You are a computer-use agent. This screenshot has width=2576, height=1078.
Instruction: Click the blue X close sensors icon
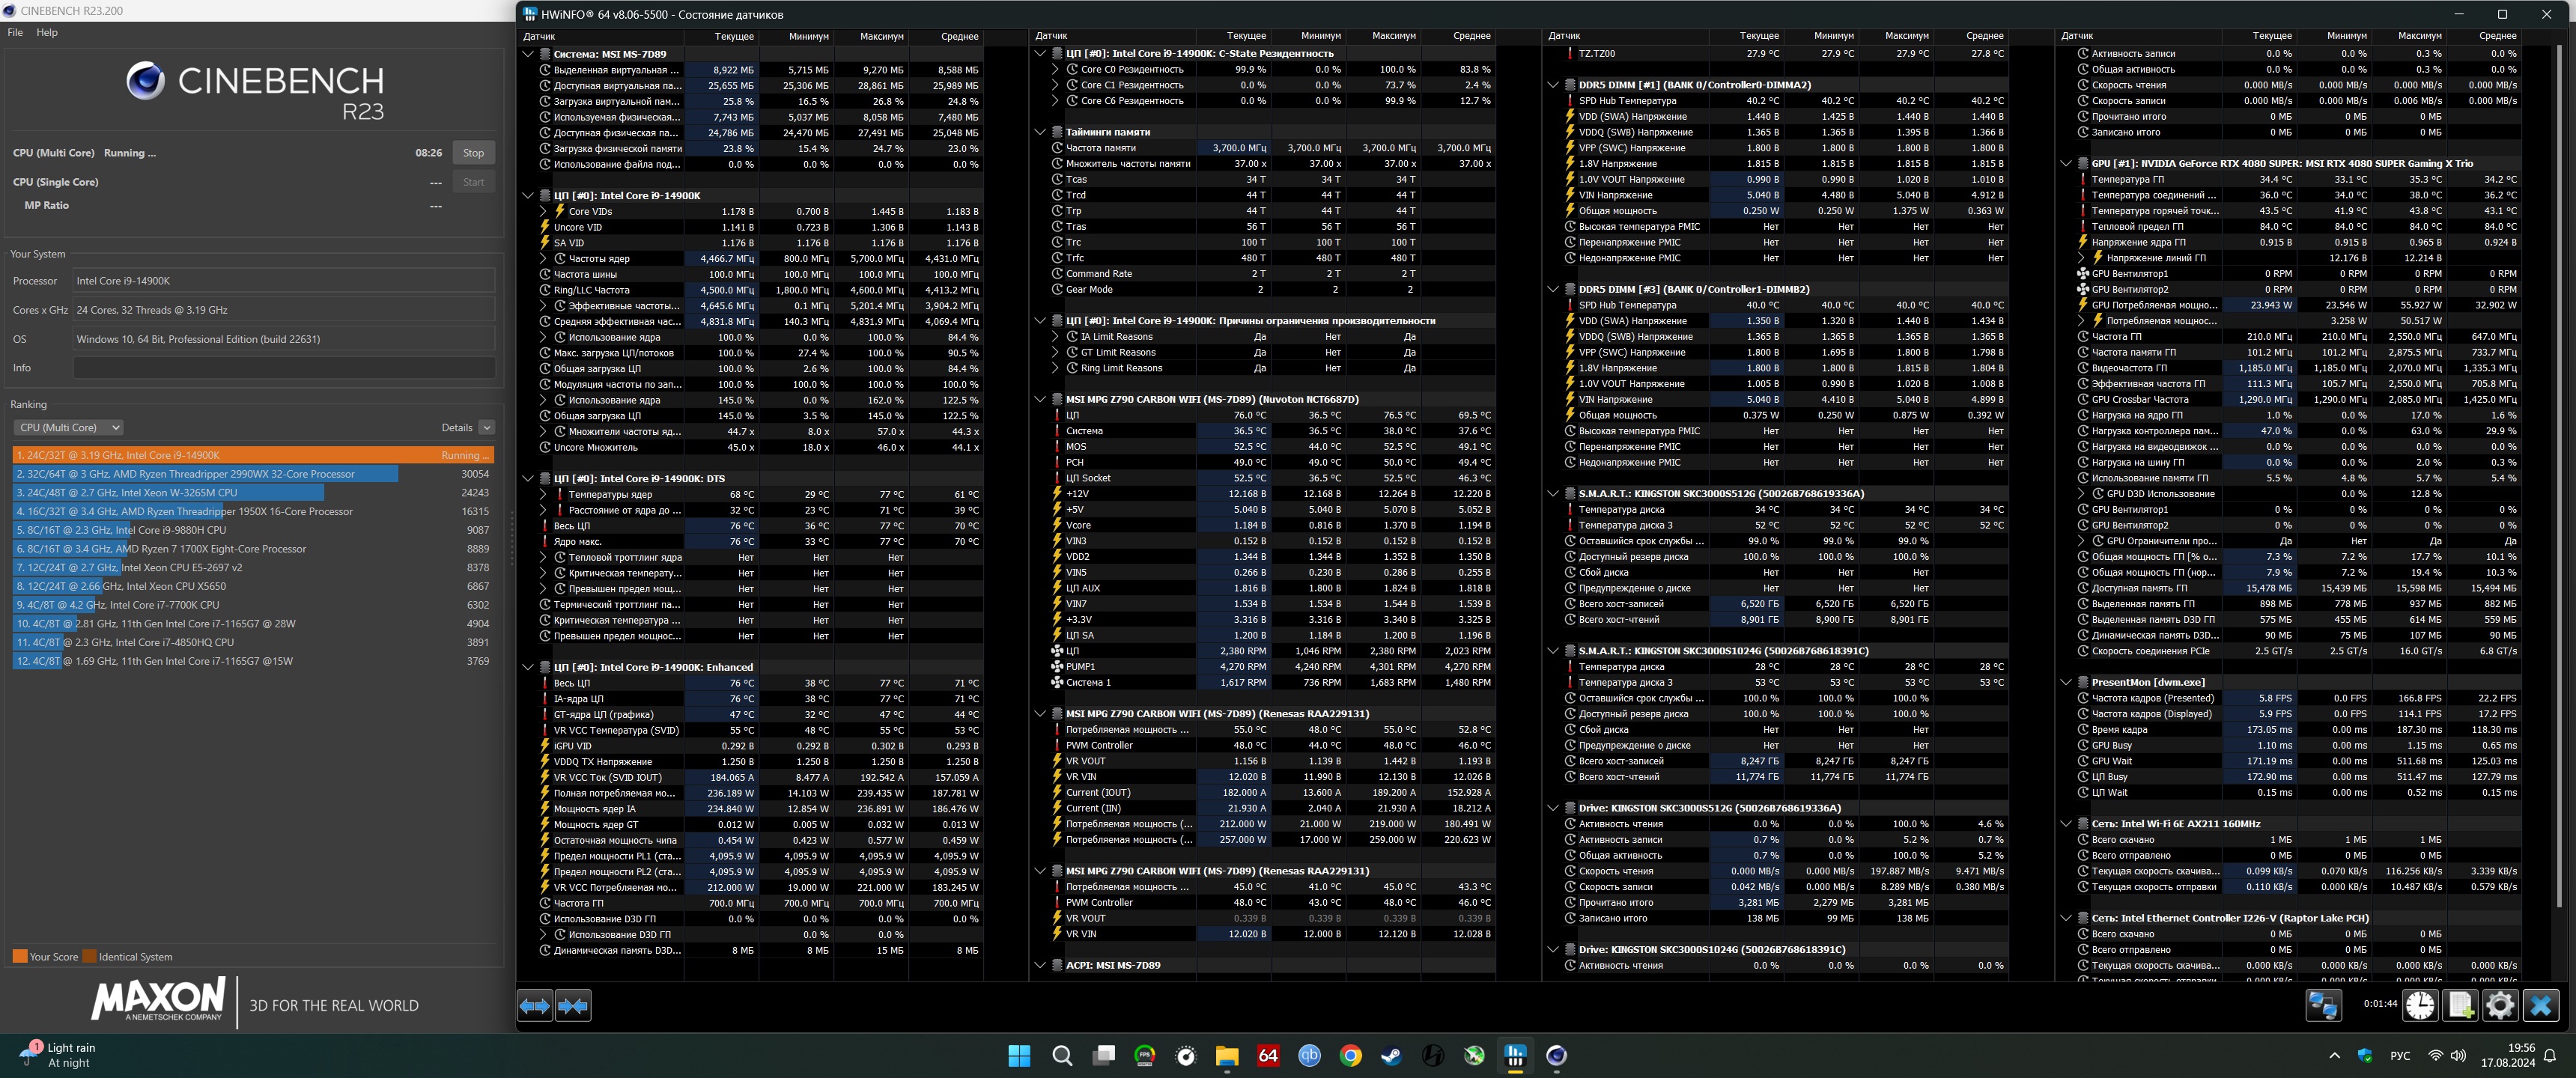pos(2541,1004)
